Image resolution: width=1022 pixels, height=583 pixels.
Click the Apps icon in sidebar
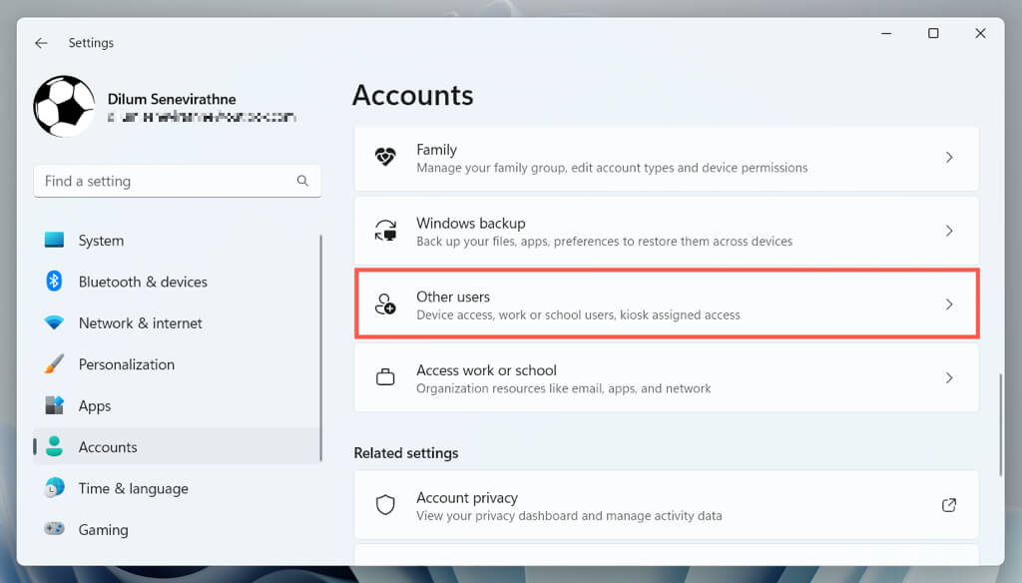click(55, 406)
